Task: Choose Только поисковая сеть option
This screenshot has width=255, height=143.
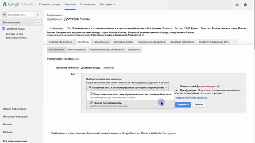Action: (130, 104)
